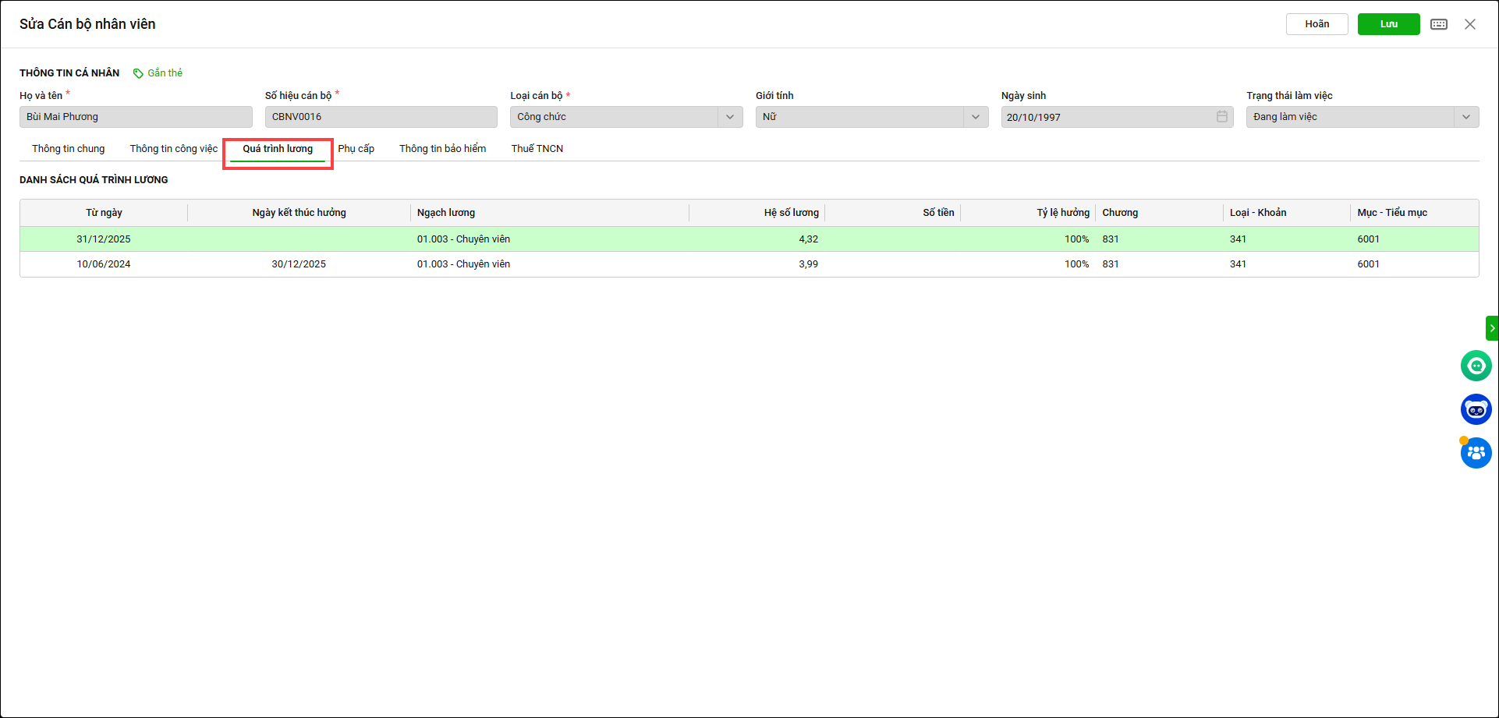This screenshot has width=1499, height=718.
Task: Click 341 in the 10/06/2024 row
Action: coord(1238,264)
